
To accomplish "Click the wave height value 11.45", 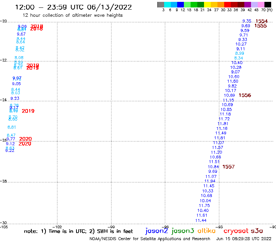I will coord(209,186).
